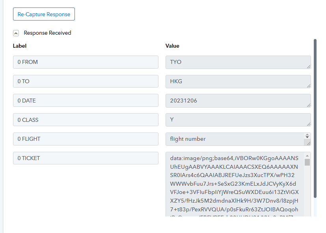Select the 0 TICKET label field
This screenshot has width=326, height=233.
coord(86,158)
